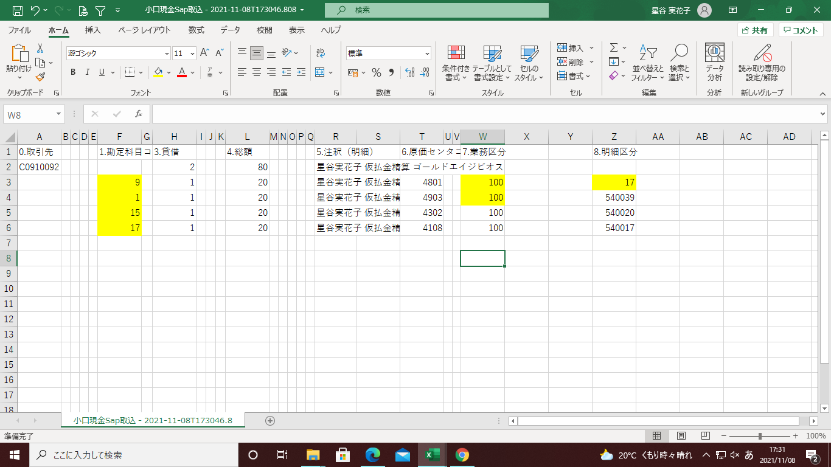Click the 共有 (Share) button
Viewport: 831px width, 467px height.
click(755, 30)
